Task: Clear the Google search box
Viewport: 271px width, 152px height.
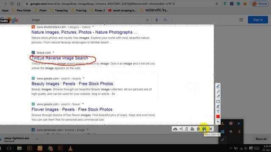Action: pos(147,20)
